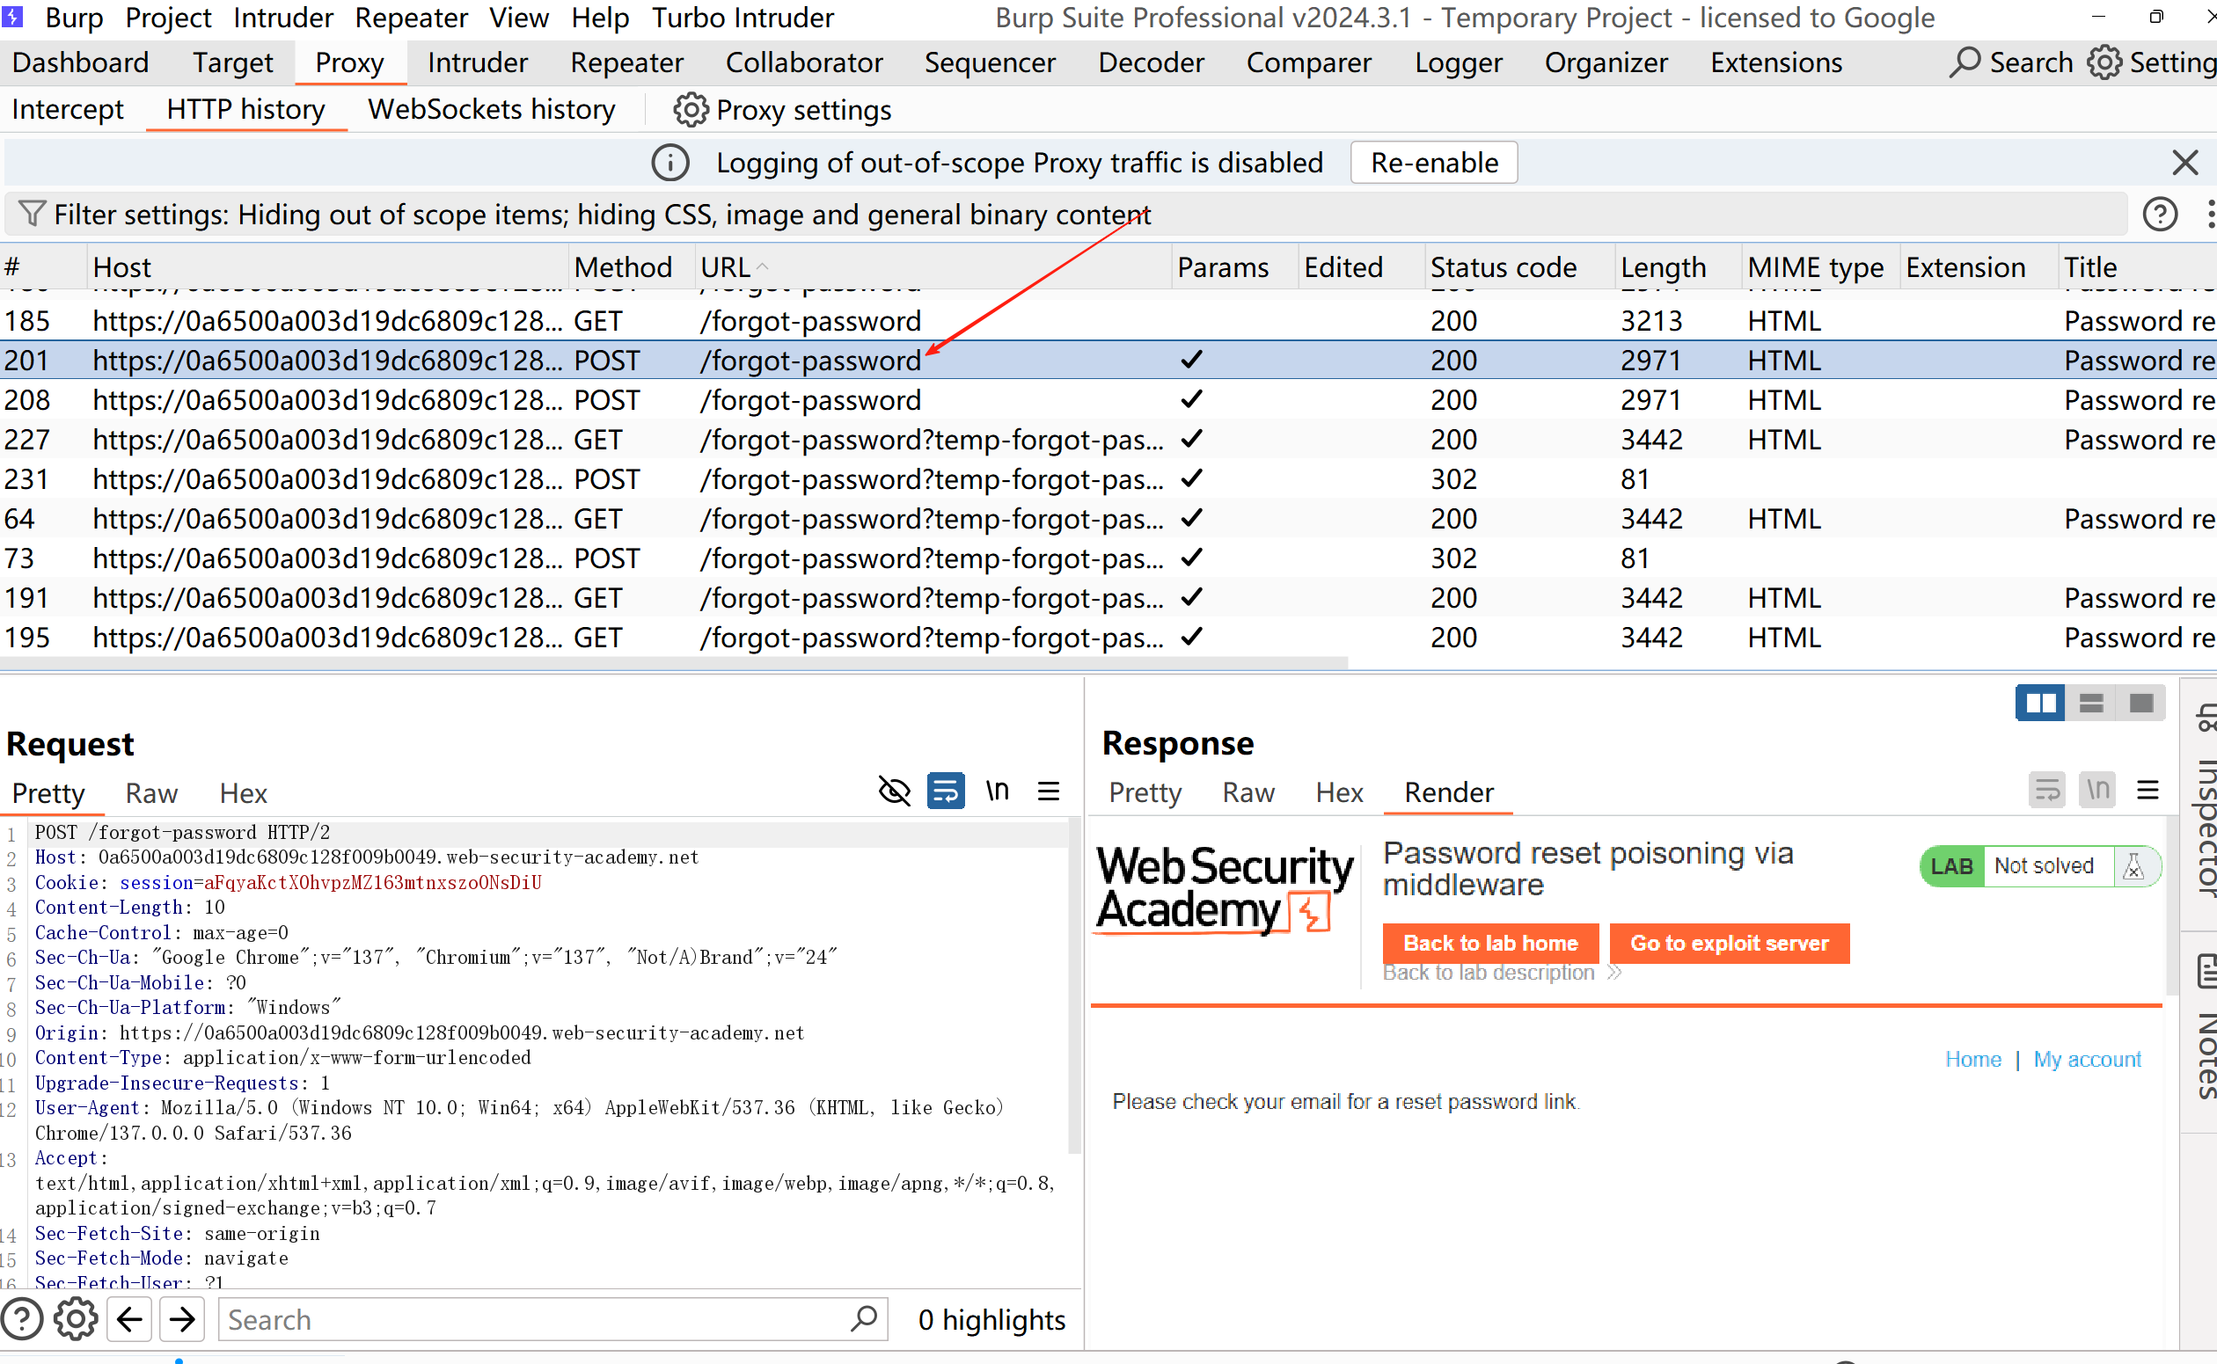Open the Turbo Intruder menu
This screenshot has width=2217, height=1364.
click(x=742, y=17)
